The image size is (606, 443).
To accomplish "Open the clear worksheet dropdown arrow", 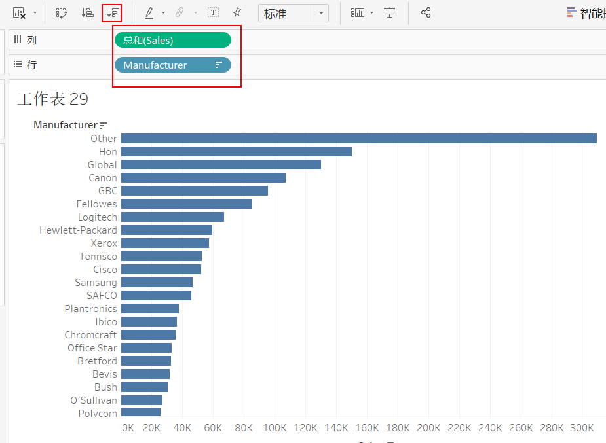I will [35, 12].
